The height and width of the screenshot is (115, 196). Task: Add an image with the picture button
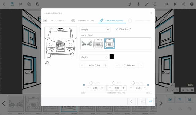click(x=170, y=99)
